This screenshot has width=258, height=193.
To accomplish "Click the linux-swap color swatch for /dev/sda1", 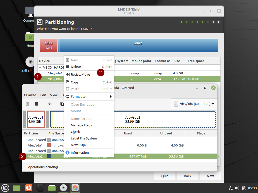I will (x=49, y=145).
